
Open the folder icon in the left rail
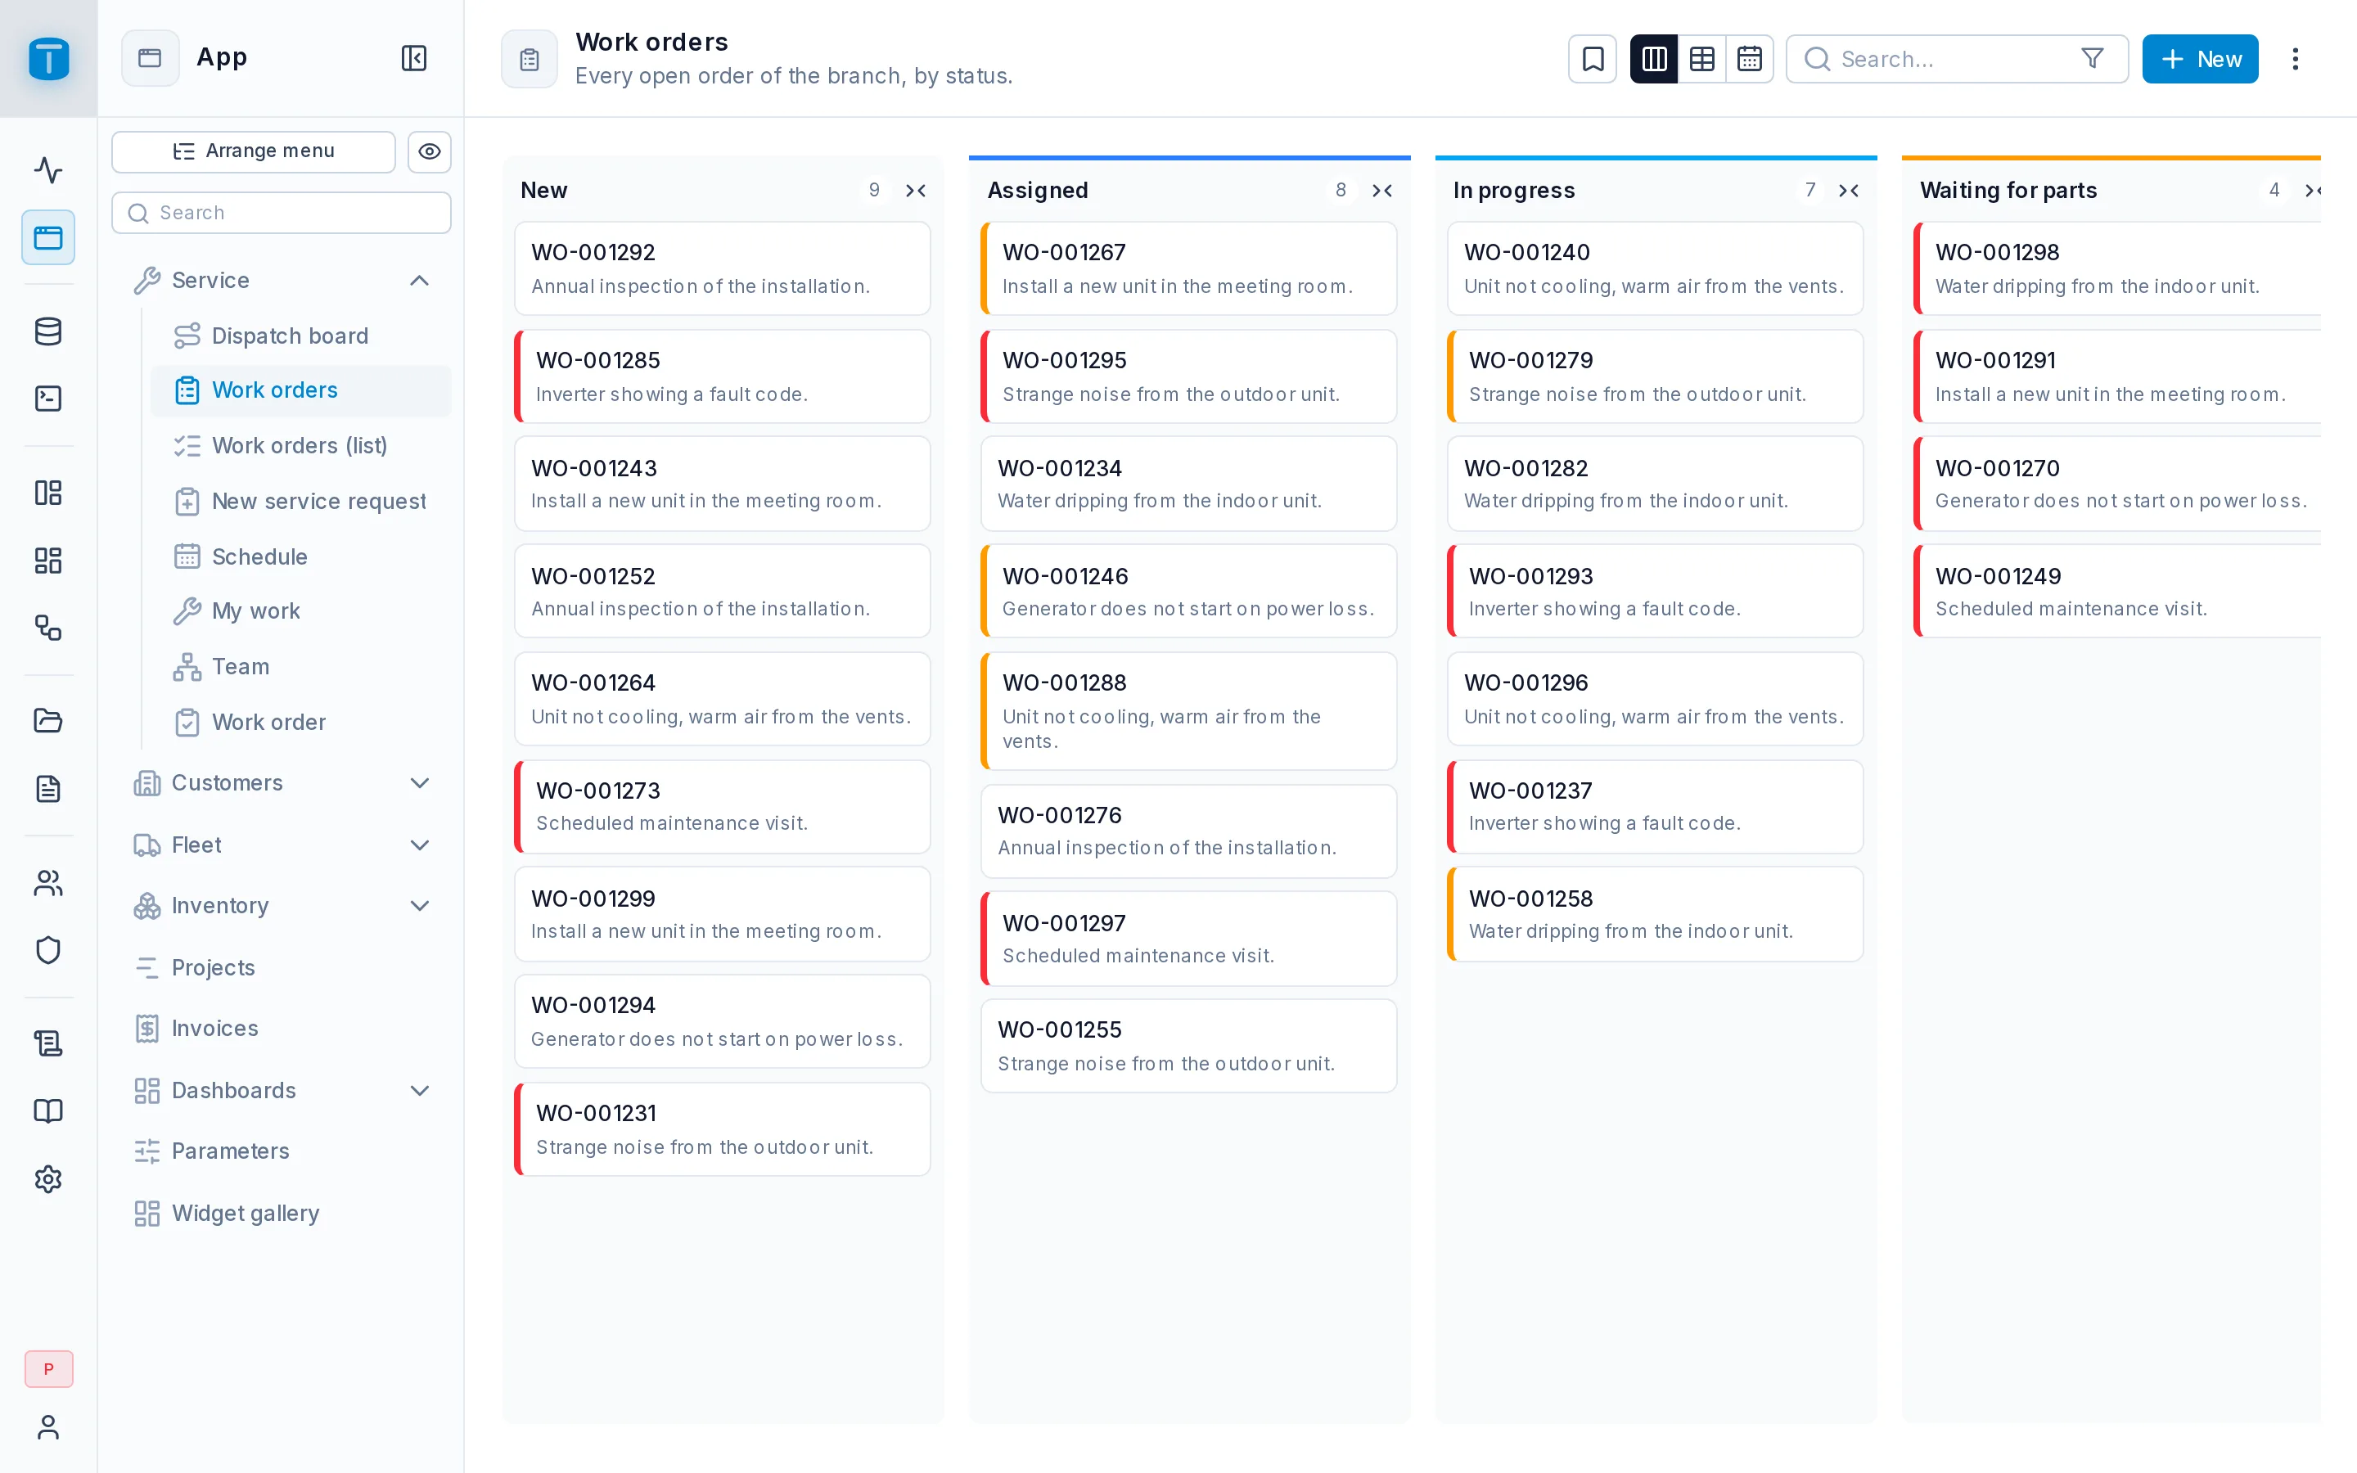[47, 721]
